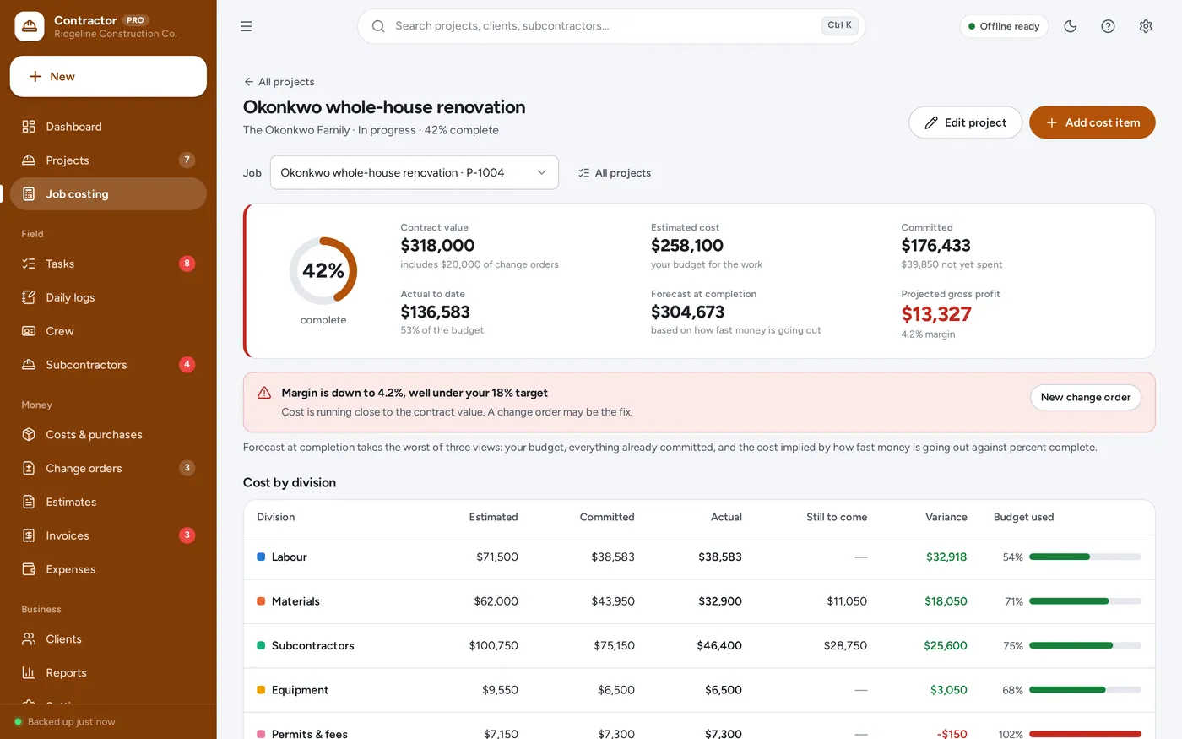
Task: Click the Equipment row label
Action: click(x=300, y=690)
